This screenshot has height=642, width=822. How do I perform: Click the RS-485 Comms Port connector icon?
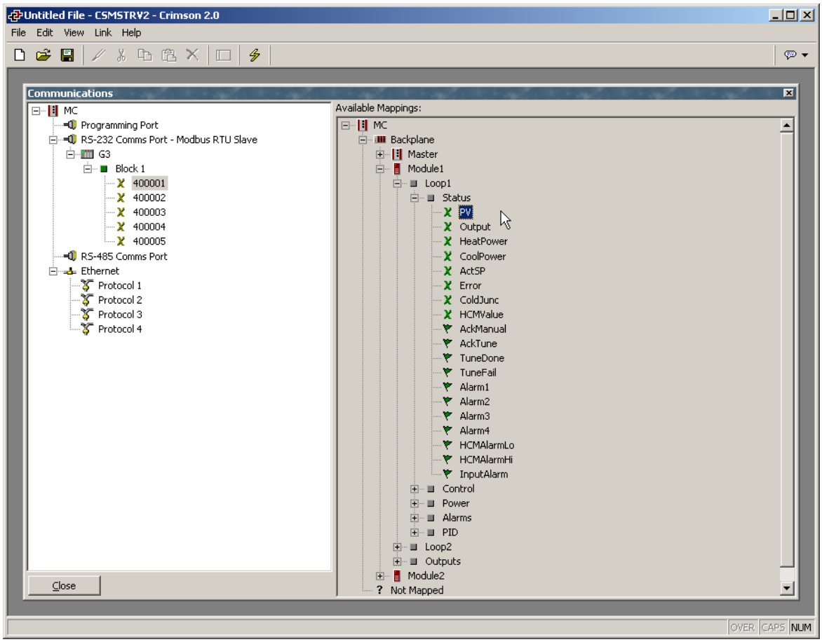click(70, 256)
